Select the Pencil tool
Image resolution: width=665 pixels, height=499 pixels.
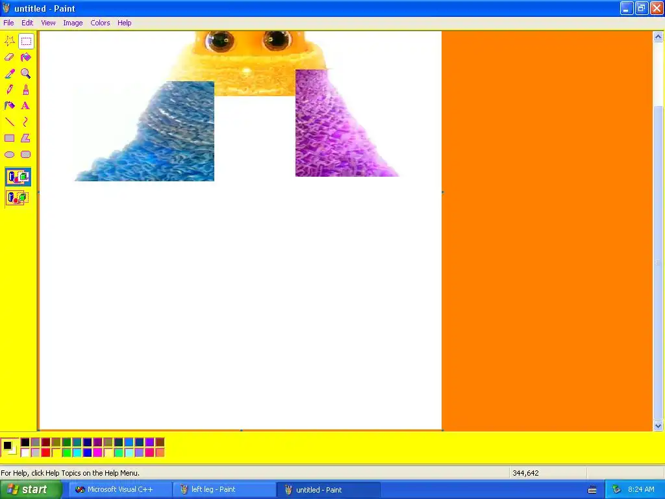tap(9, 90)
